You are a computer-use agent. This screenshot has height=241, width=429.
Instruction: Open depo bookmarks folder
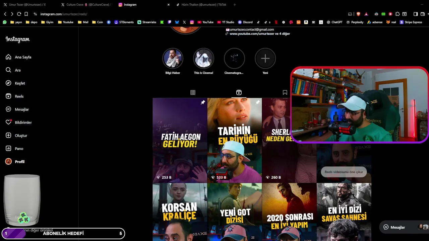pyautogui.click(x=32, y=22)
